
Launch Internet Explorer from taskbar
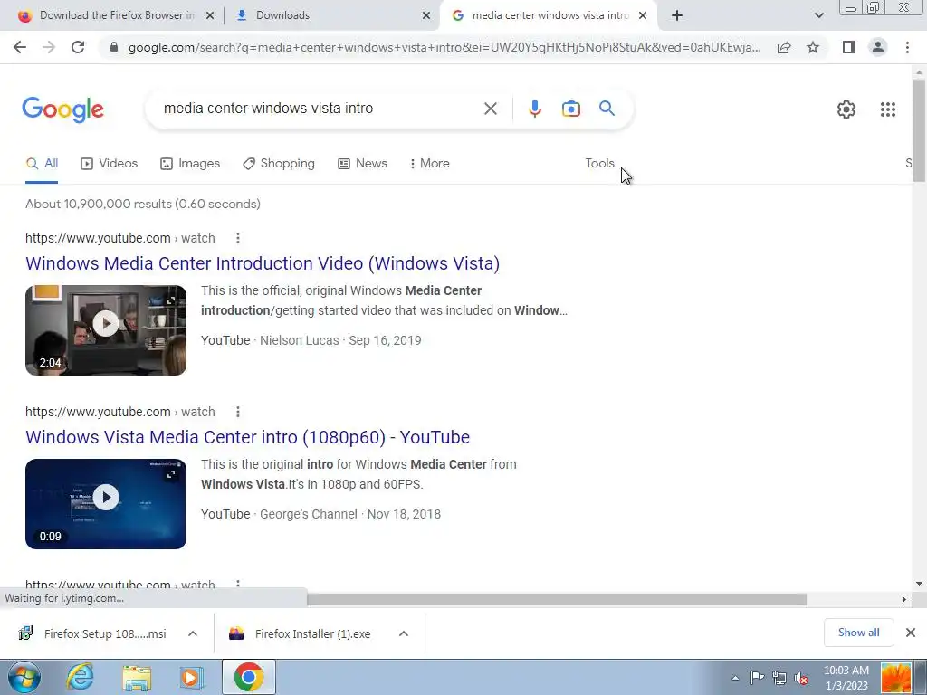(80, 677)
